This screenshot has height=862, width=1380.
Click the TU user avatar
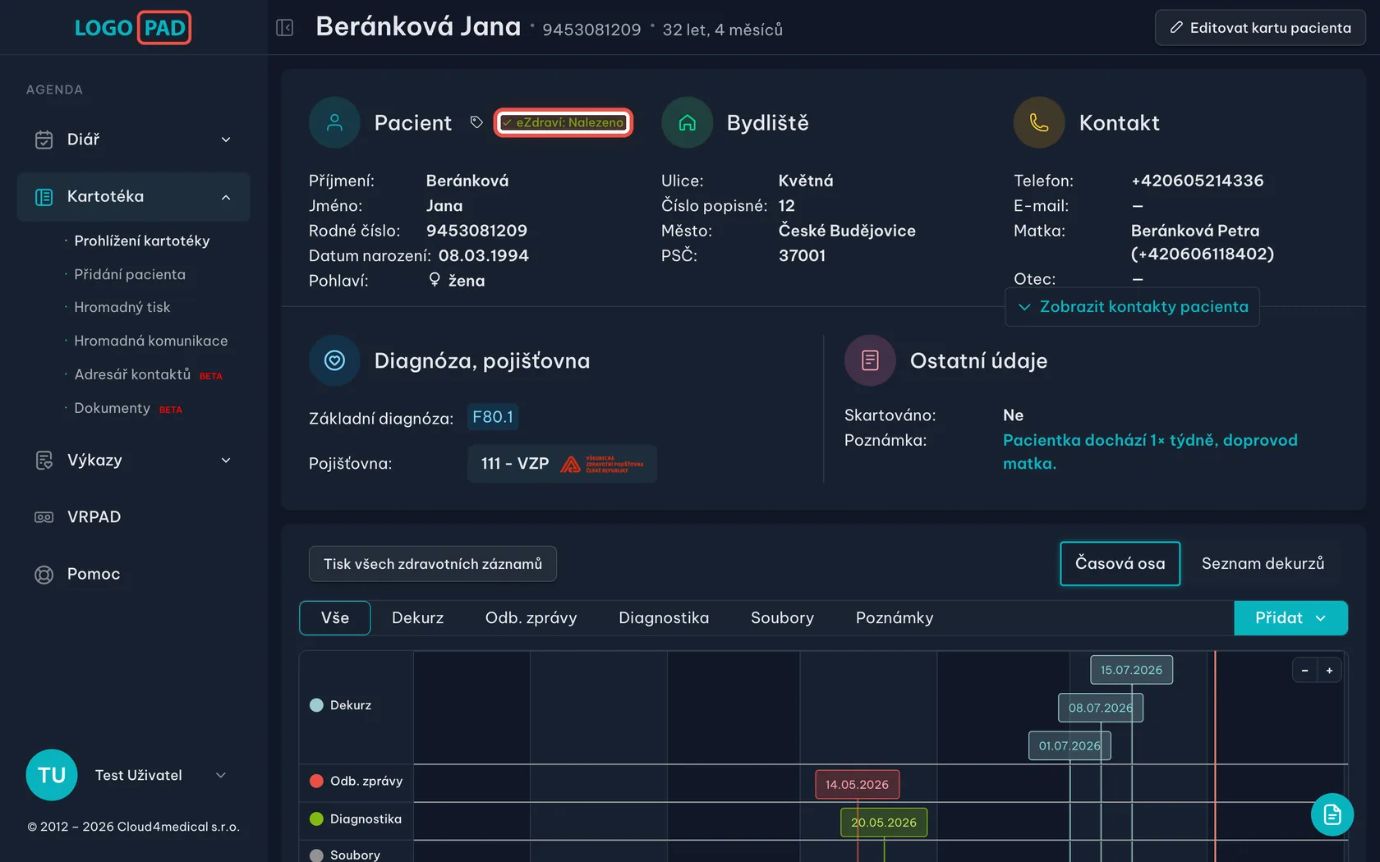[x=52, y=775]
